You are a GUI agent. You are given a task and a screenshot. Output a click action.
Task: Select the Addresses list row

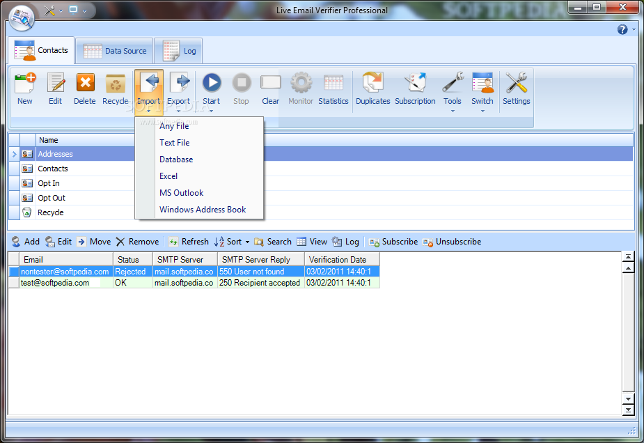pyautogui.click(x=320, y=154)
